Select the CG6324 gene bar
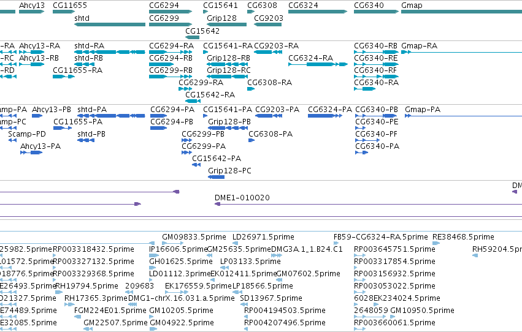Screen dimensions: 522x332 pyautogui.click(x=318, y=12)
